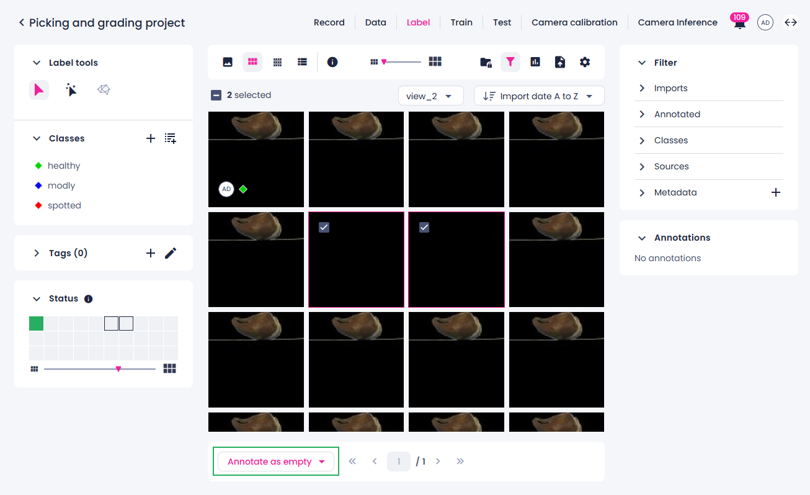Open the settings gear icon
The image size is (810, 495).
585,62
